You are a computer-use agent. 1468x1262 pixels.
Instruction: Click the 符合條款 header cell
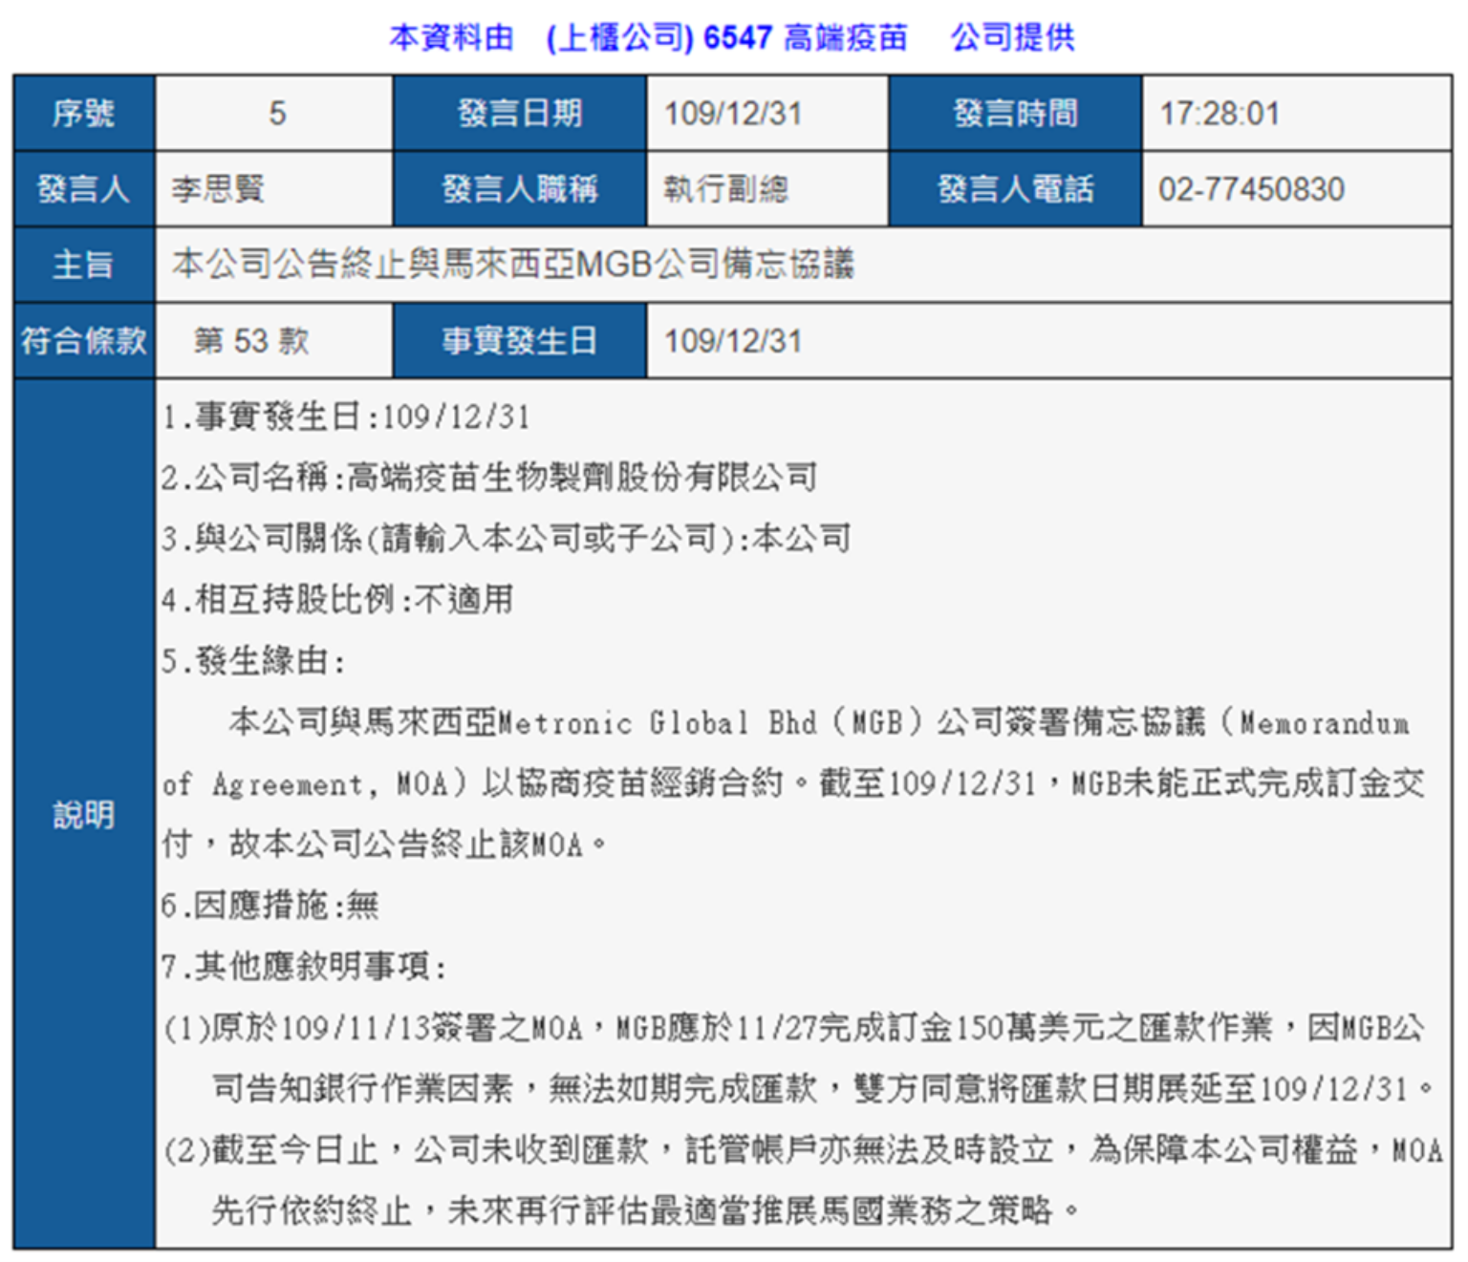click(x=84, y=341)
